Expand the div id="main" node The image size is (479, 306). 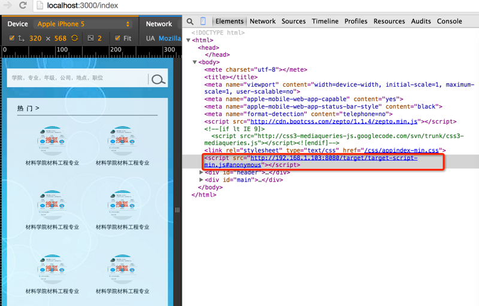click(x=201, y=179)
